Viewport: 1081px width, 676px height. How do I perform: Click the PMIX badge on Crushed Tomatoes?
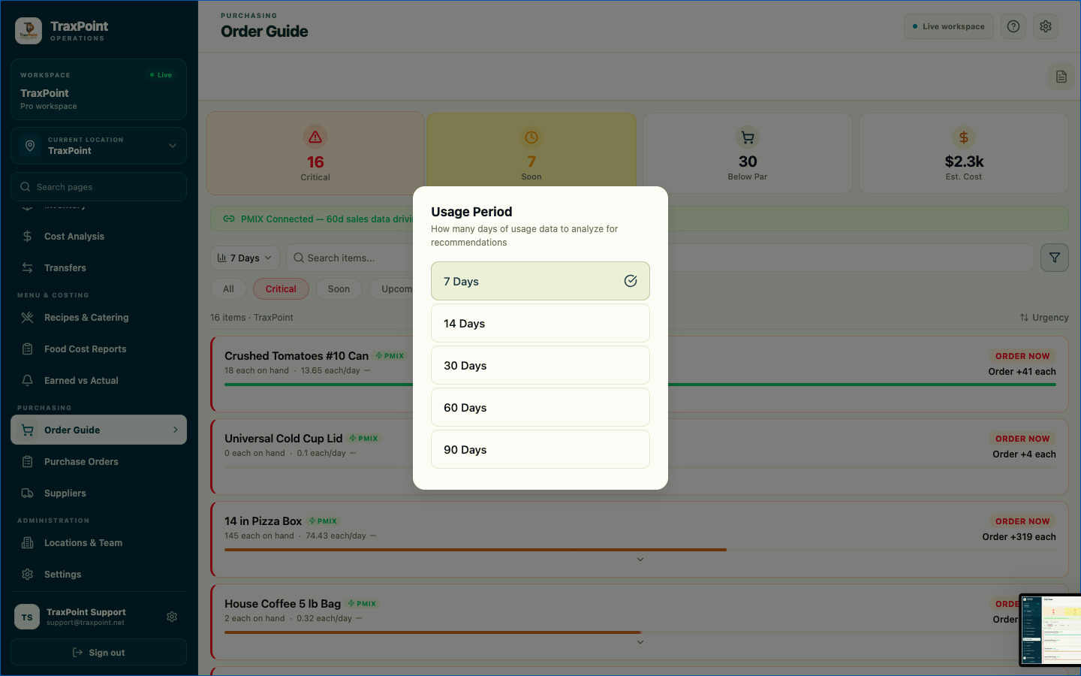pyautogui.click(x=390, y=356)
